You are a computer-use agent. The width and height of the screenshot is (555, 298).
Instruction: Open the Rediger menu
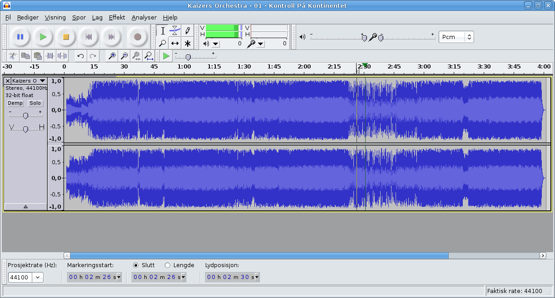[28, 18]
